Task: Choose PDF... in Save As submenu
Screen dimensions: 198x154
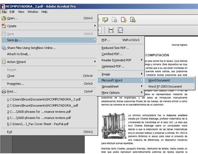Action: coord(121,40)
